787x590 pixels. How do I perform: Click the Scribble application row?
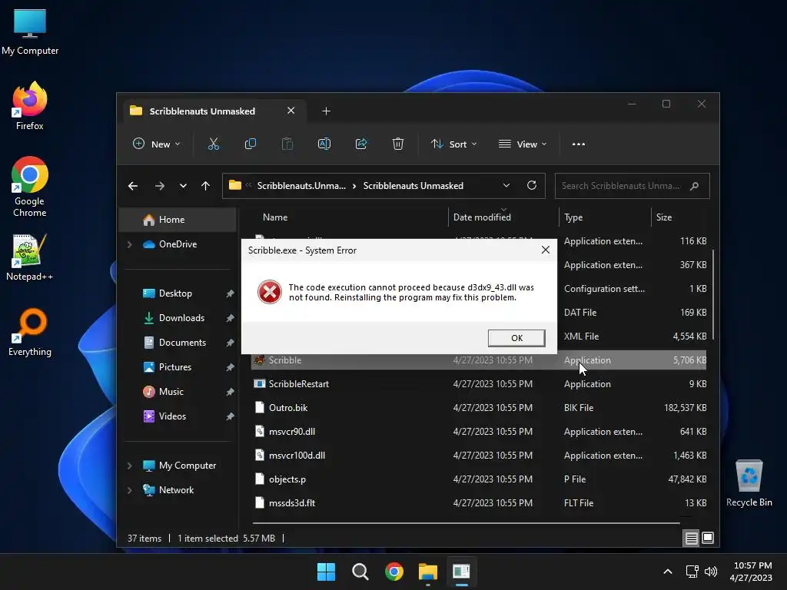[x=478, y=360]
